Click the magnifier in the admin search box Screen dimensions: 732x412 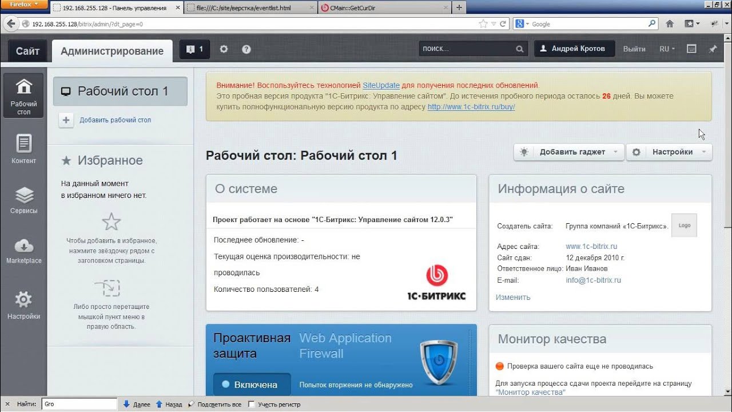pyautogui.click(x=519, y=49)
